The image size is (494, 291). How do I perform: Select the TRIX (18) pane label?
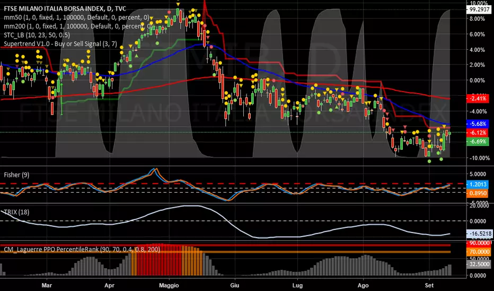click(16, 212)
